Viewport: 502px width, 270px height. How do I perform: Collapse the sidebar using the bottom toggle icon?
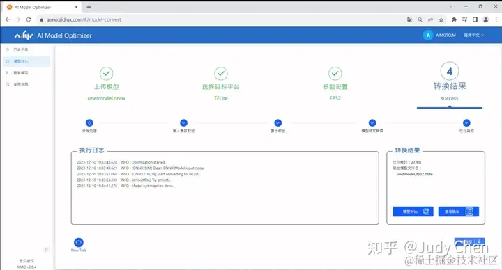click(x=47, y=250)
